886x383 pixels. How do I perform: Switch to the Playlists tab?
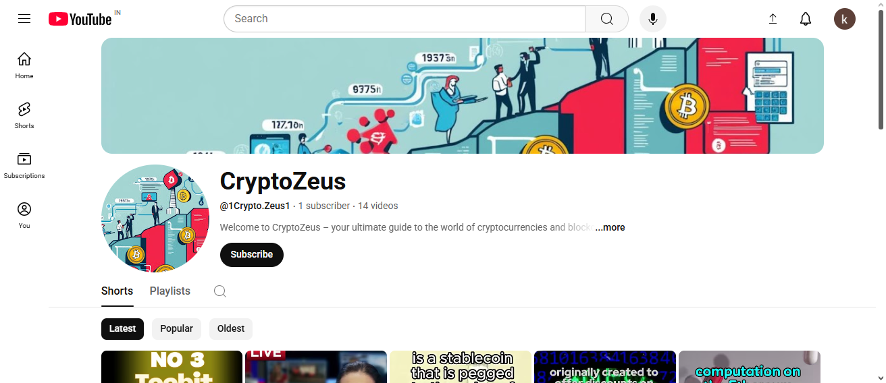pos(170,291)
